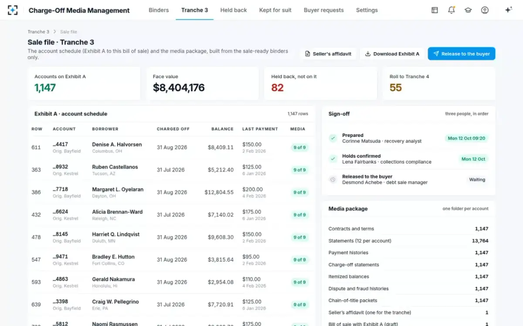This screenshot has width=523, height=326.
Task: Sort by the ACCOUNT column header
Action: coord(64,129)
